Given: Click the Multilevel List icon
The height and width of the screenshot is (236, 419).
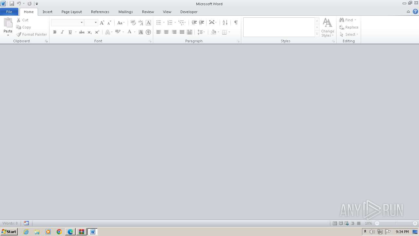Looking at the screenshot, I should 181,23.
